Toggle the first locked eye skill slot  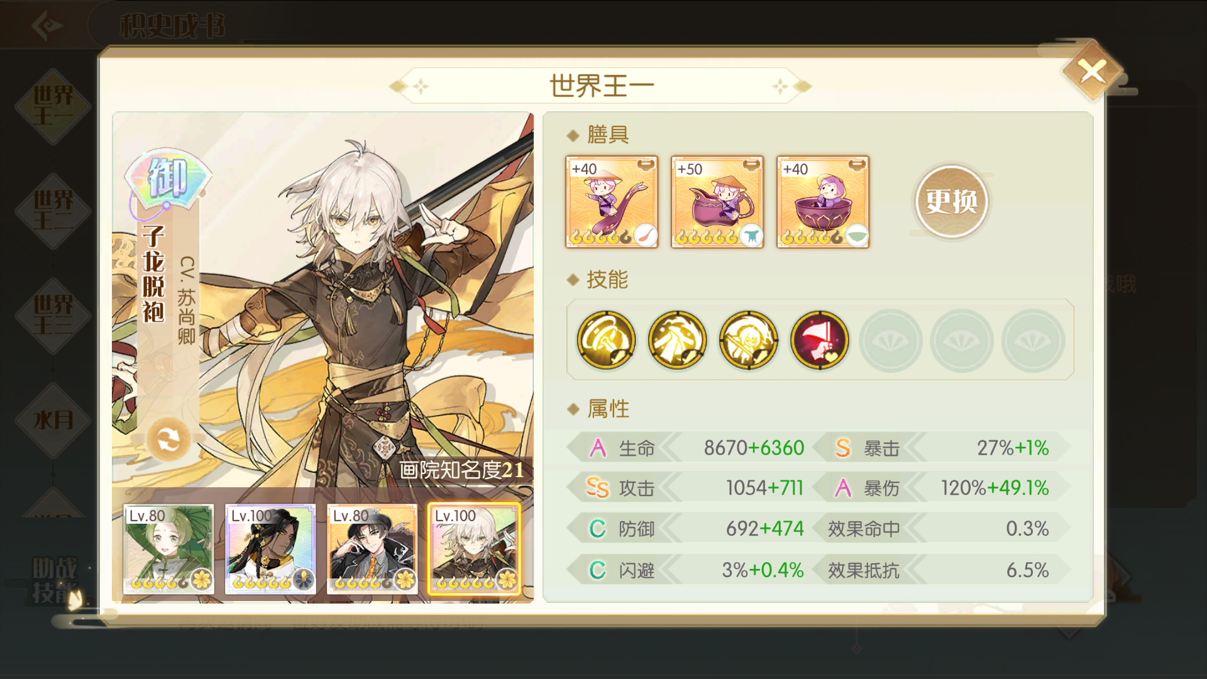(890, 341)
